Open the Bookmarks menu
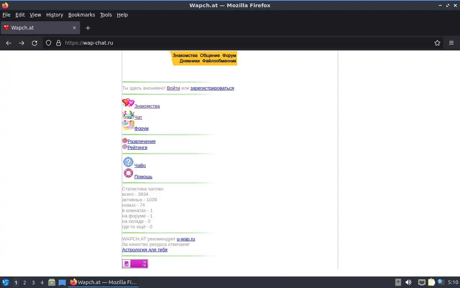Screen dimensions: 460x288 click(x=82, y=15)
